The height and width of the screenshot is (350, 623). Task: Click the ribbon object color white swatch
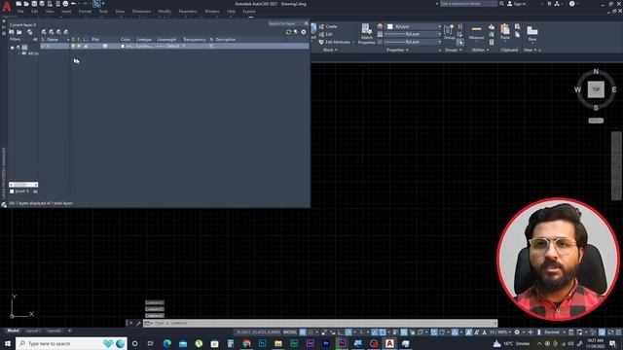(389, 26)
